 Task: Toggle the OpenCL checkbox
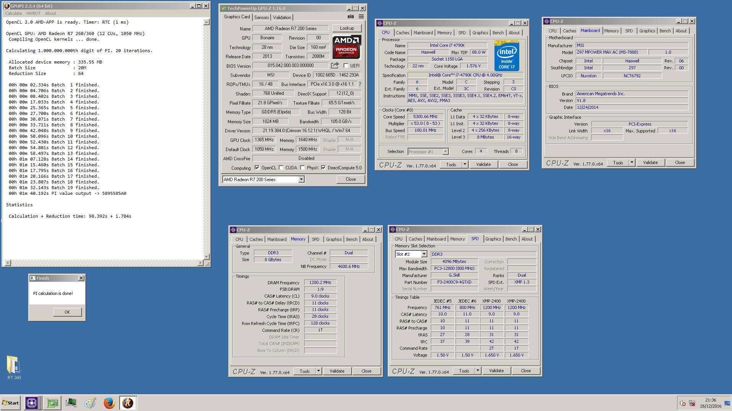pyautogui.click(x=257, y=168)
